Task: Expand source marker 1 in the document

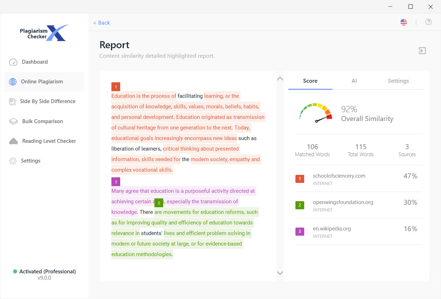Action: point(116,87)
